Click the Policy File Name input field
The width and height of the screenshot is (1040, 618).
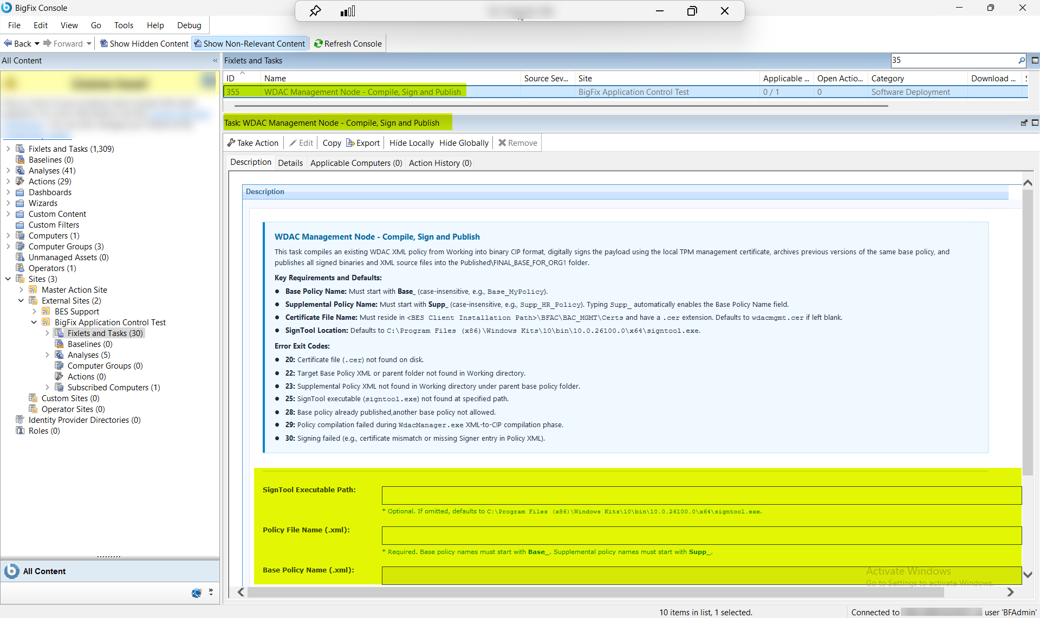[701, 536]
